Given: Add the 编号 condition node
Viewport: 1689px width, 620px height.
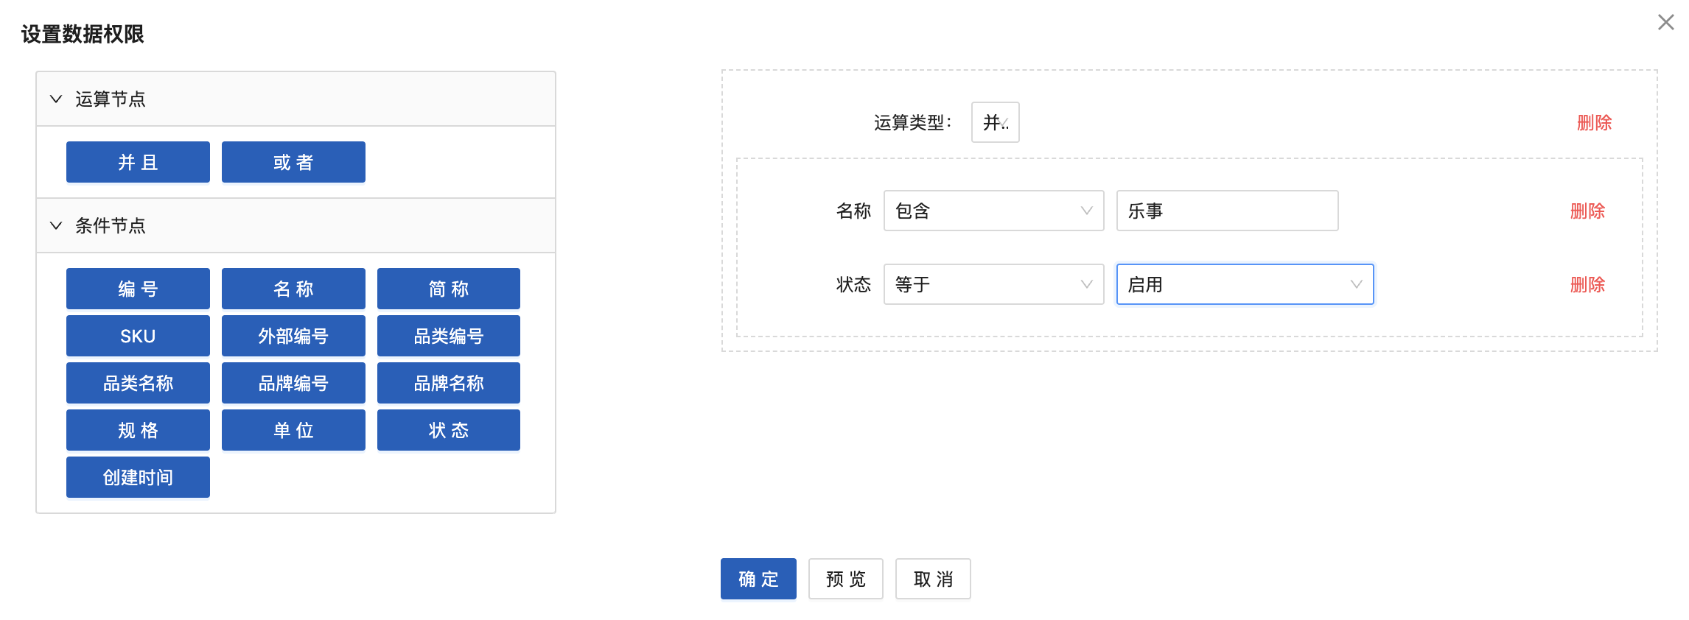Looking at the screenshot, I should click(138, 289).
